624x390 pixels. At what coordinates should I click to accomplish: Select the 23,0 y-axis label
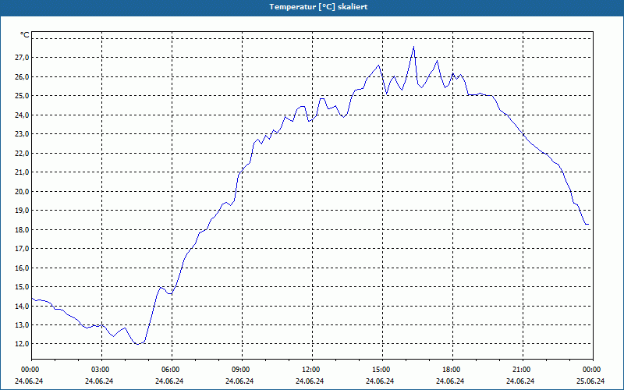(x=22, y=134)
